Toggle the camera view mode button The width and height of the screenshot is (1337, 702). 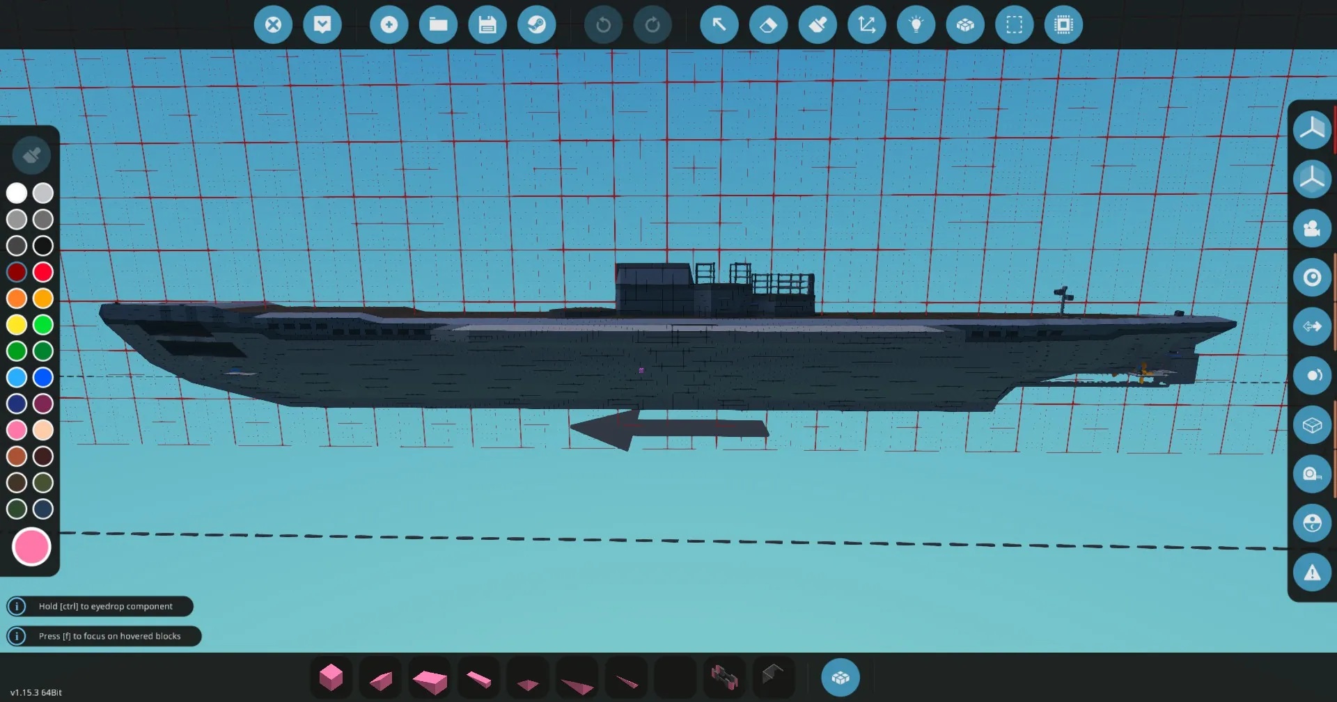tap(1312, 229)
